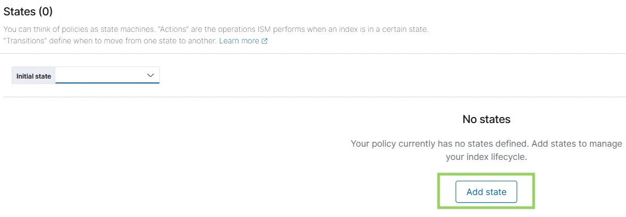This screenshot has height=217, width=626.
Task: Click the "Transitions" define description sentence
Action: [x=110, y=41]
